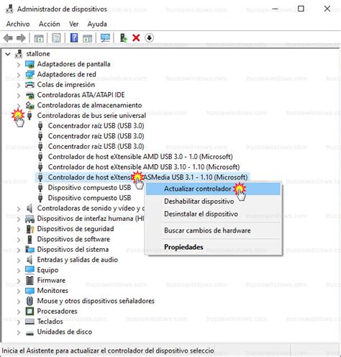Open the Properties sheet toolbar icon
This screenshot has height=357, width=341.
coord(56,38)
